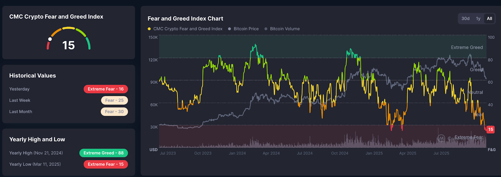Select the 1y time range
The height and width of the screenshot is (177, 501).
(x=478, y=18)
